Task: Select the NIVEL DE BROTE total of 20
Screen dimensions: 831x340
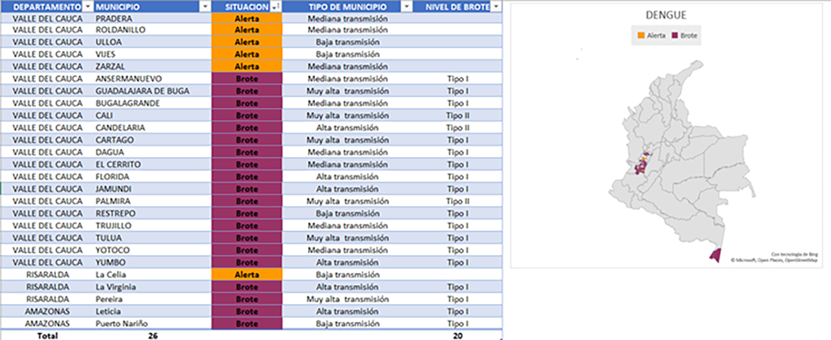Action: click(x=458, y=336)
